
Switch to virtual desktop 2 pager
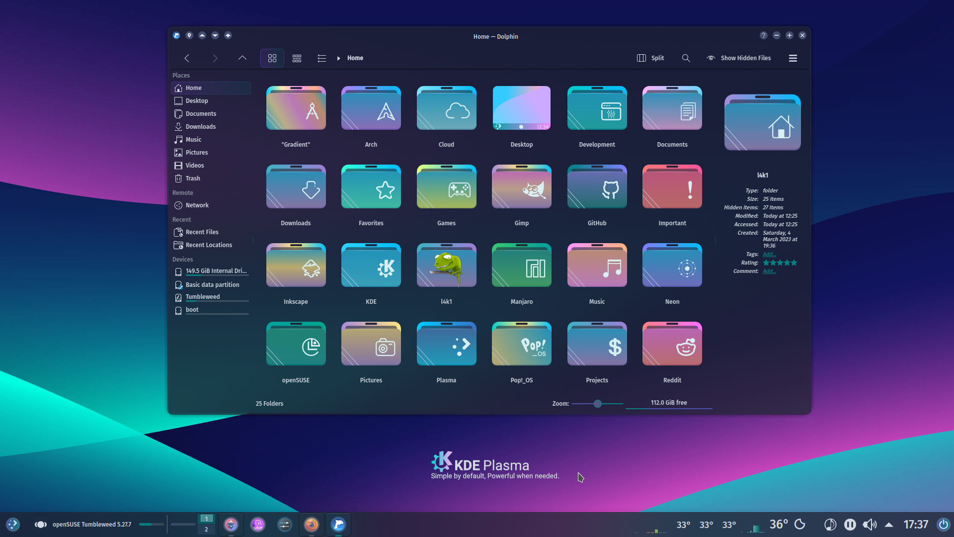tap(206, 530)
